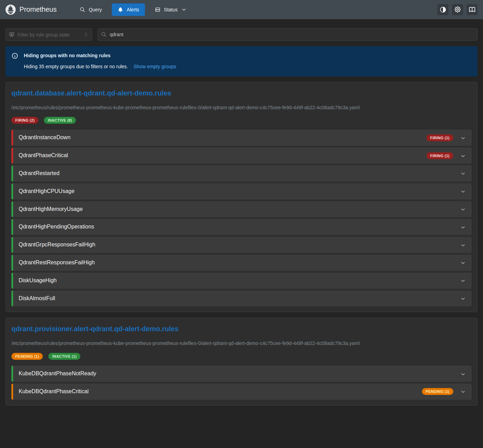Click the Prometheus flame logo
Screen dimensions: 483x448
11,10
